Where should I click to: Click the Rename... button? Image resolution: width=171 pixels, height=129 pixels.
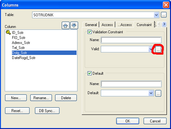[x=41, y=98]
